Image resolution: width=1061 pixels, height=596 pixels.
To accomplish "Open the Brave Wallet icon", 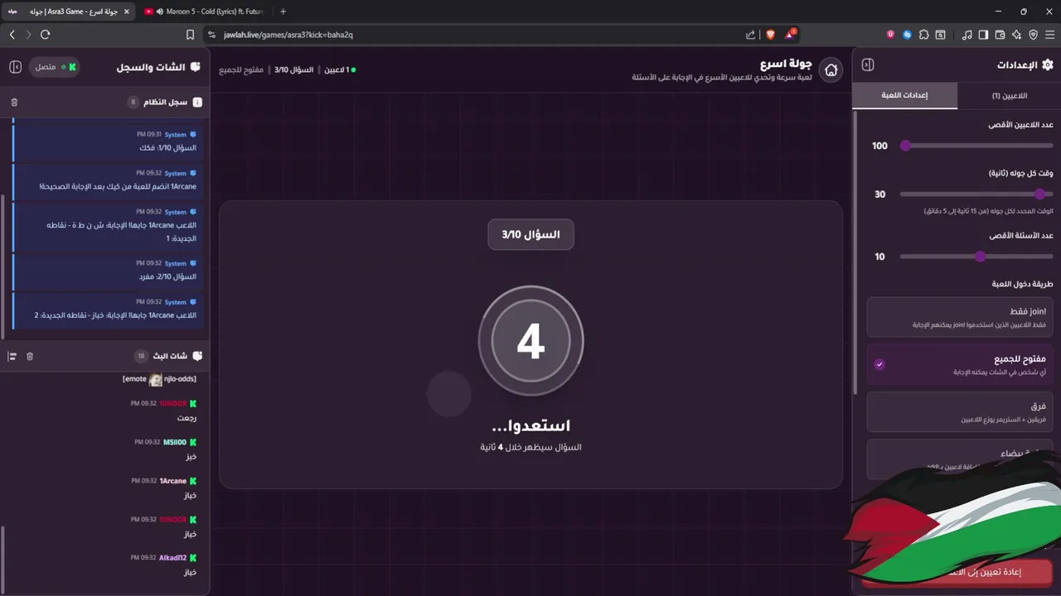I will pyautogui.click(x=1000, y=35).
